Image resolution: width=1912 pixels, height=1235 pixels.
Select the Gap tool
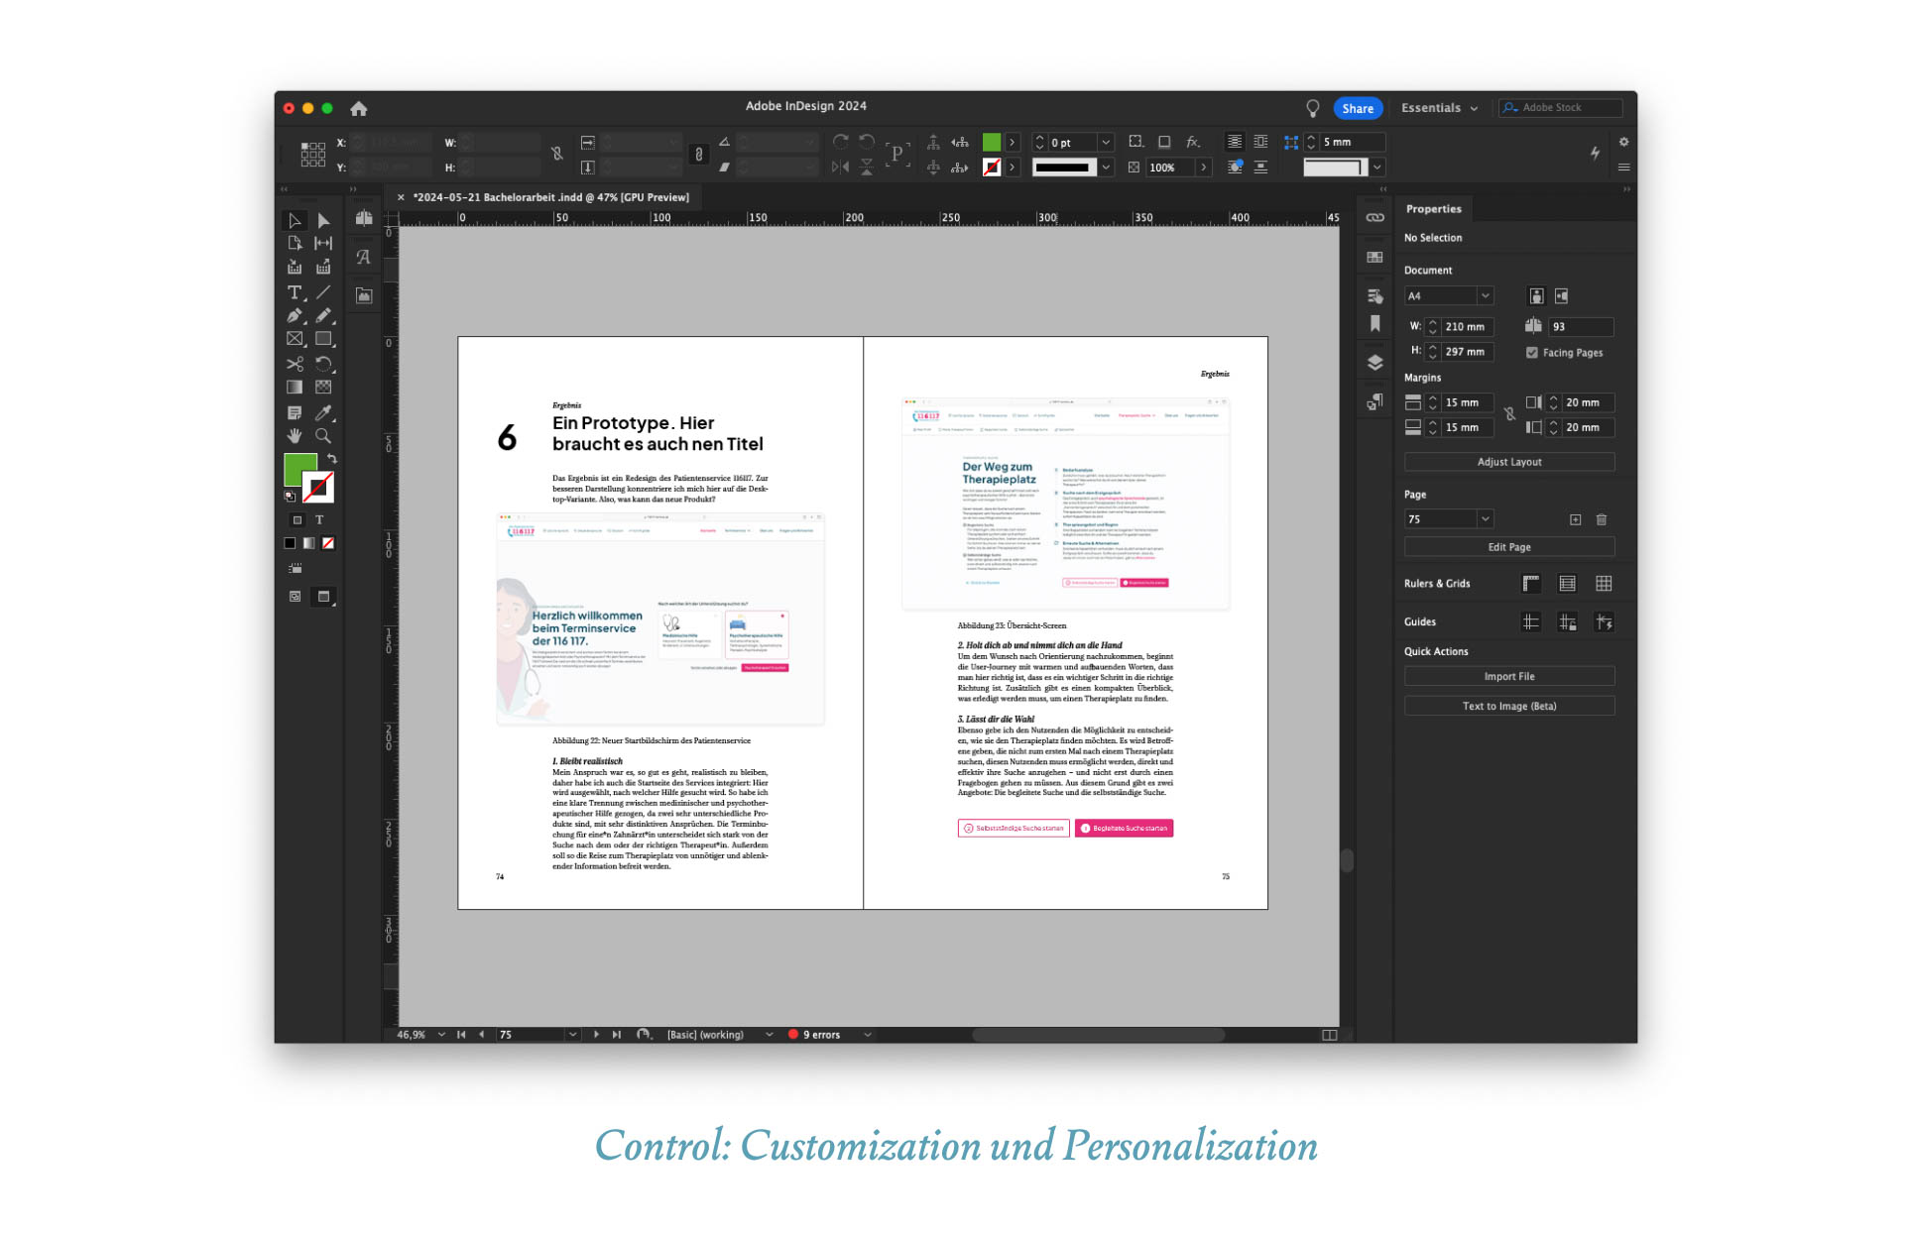(323, 243)
